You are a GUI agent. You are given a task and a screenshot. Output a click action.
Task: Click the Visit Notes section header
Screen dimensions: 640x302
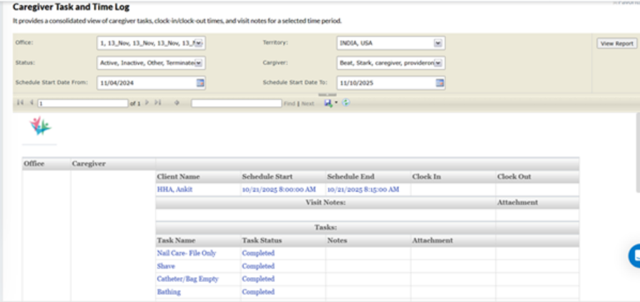326,202
